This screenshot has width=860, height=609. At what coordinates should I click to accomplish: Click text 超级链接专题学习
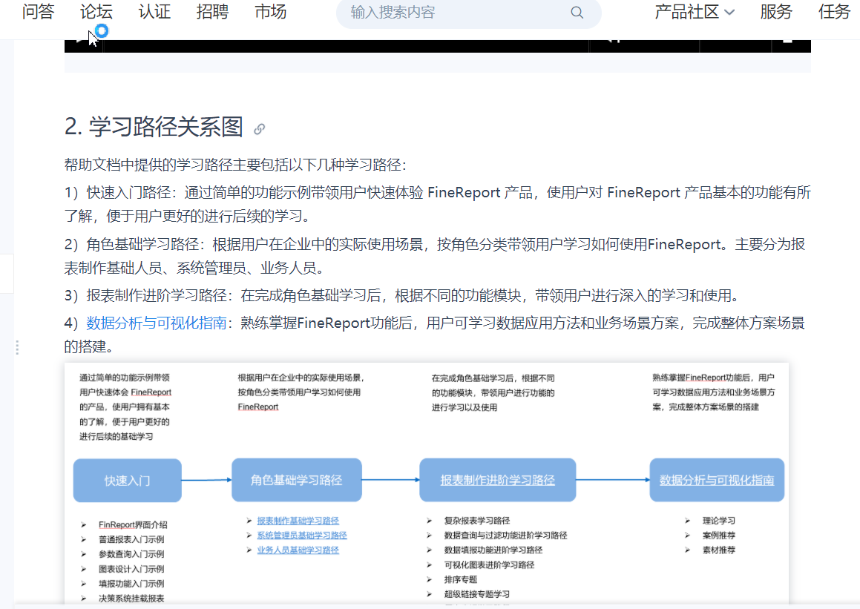[x=476, y=594]
